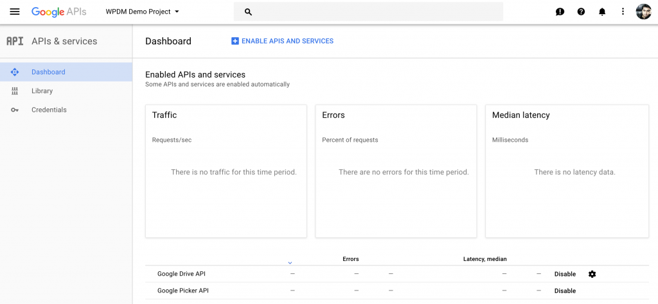Open the notifications bell
The width and height of the screenshot is (658, 304).
point(601,12)
